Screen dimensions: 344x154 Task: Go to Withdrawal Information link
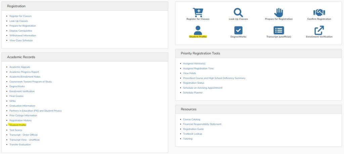pyautogui.click(x=23, y=35)
